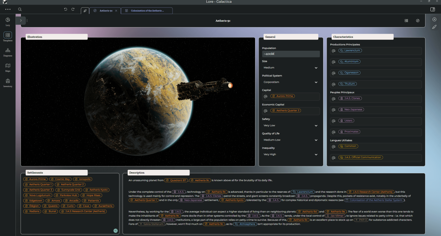
Task: Toggle the right side panel layout
Action: tap(433, 10)
